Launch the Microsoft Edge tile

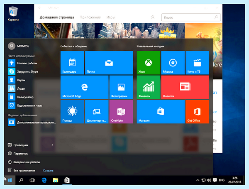click(x=85, y=87)
